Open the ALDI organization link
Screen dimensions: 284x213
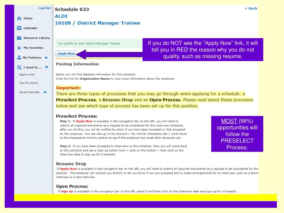(x=61, y=16)
